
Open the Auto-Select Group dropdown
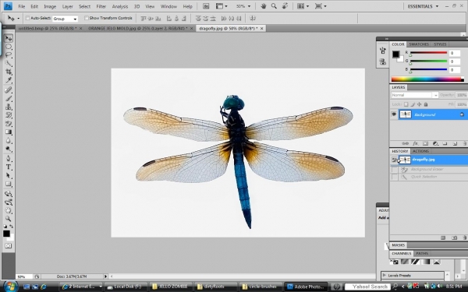[x=65, y=19]
